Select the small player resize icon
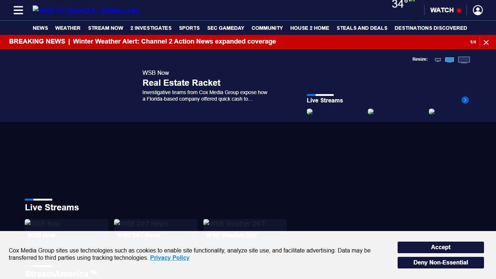This screenshot has width=496, height=279. pyautogui.click(x=438, y=60)
